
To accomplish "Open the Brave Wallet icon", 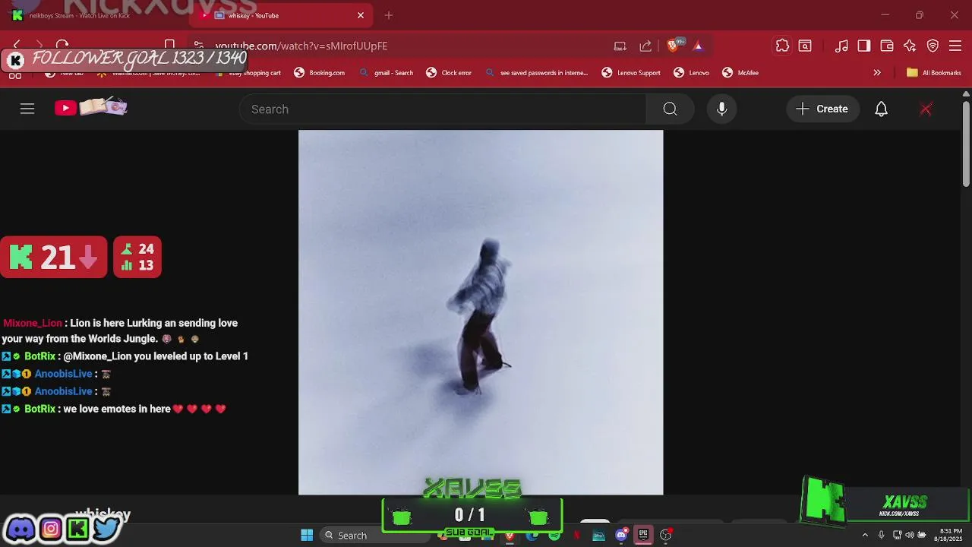I will pyautogui.click(x=886, y=46).
